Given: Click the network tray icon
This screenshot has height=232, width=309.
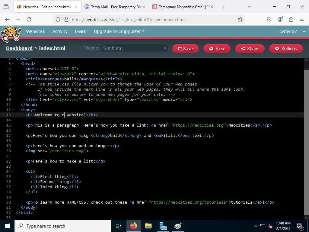Looking at the screenshot, I should [263, 226].
